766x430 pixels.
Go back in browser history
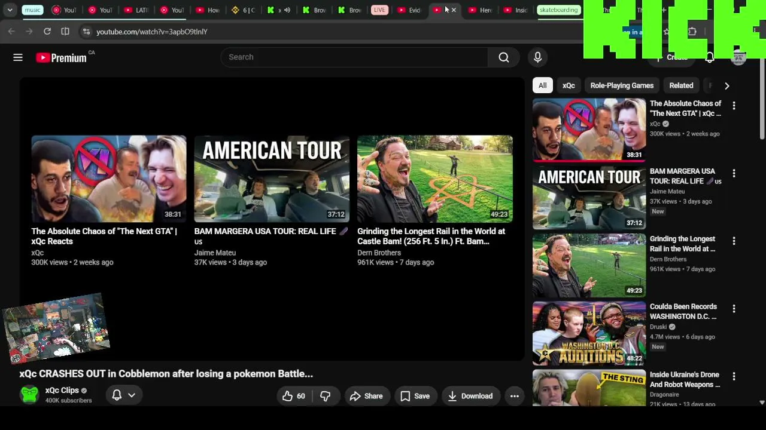pos(11,31)
